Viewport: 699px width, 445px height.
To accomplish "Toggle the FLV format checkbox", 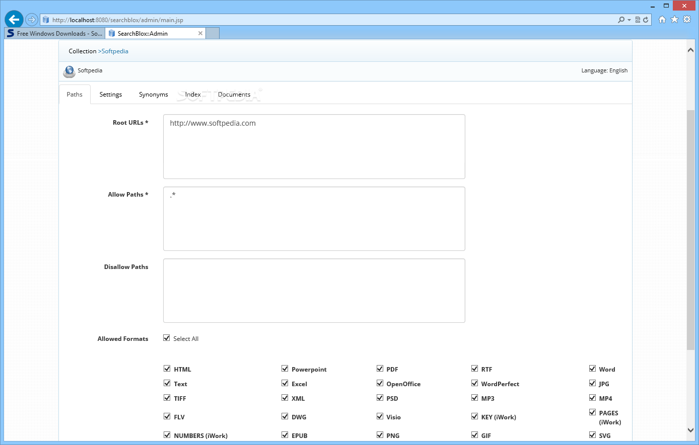I will click(x=167, y=416).
